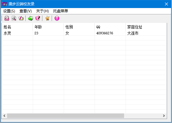172x123 pixels.
Task: Open the 关于(H) menu
Action: 42,11
